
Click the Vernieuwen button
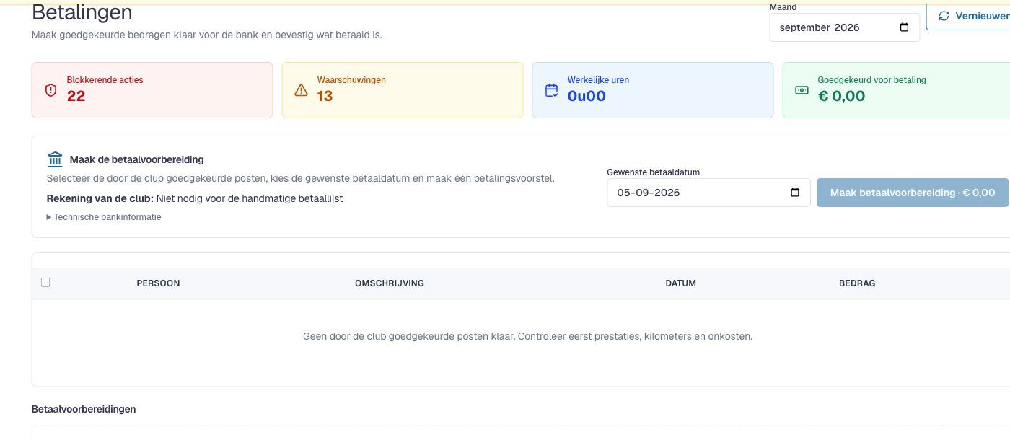click(969, 16)
